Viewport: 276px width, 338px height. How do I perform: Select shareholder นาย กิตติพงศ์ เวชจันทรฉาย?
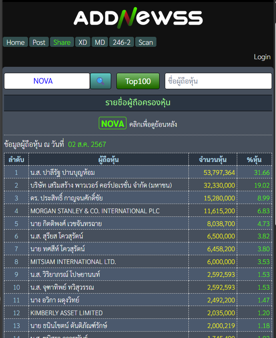(x=66, y=224)
